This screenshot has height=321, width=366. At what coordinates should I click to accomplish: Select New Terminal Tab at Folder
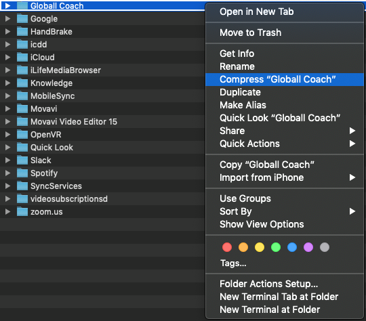pos(285,297)
